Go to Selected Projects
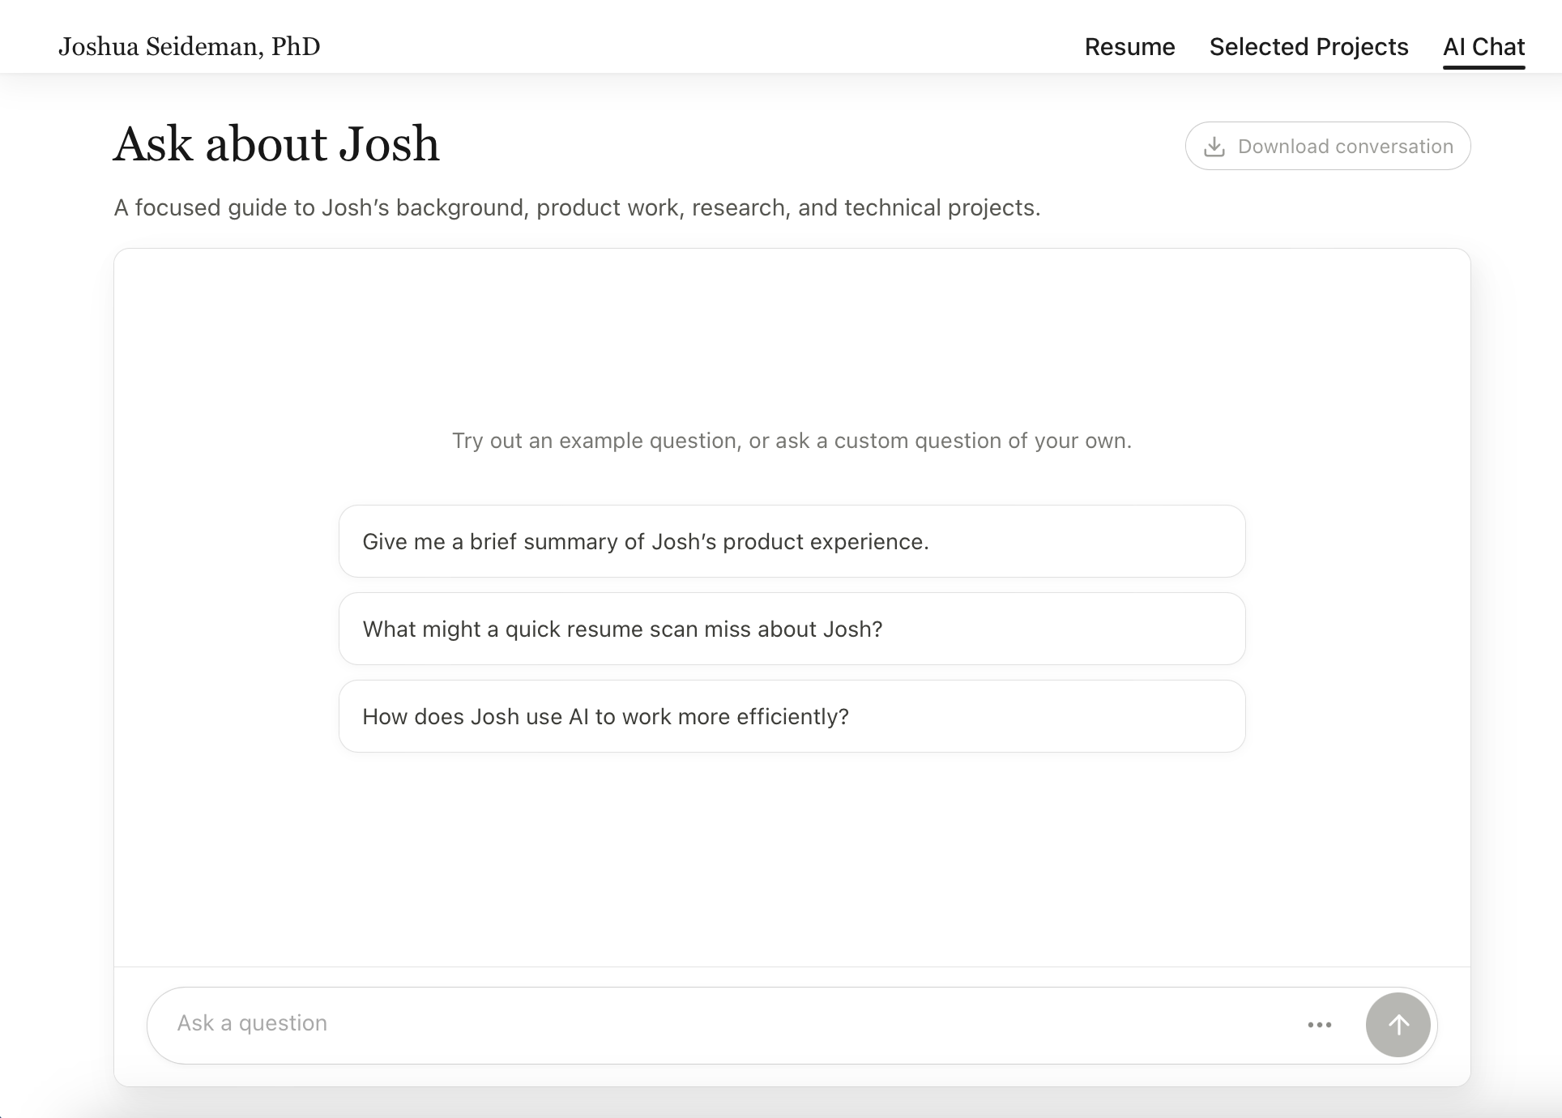This screenshot has height=1118, width=1562. [x=1308, y=47]
